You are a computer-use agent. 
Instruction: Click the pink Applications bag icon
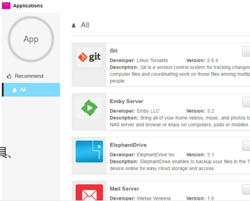pyautogui.click(x=6, y=6)
